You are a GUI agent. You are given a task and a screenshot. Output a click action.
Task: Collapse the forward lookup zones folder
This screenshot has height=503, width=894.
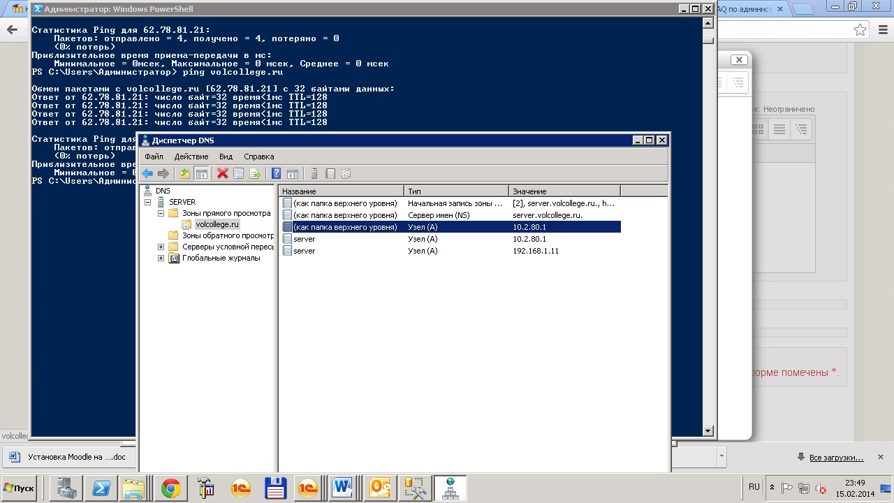[x=161, y=213]
